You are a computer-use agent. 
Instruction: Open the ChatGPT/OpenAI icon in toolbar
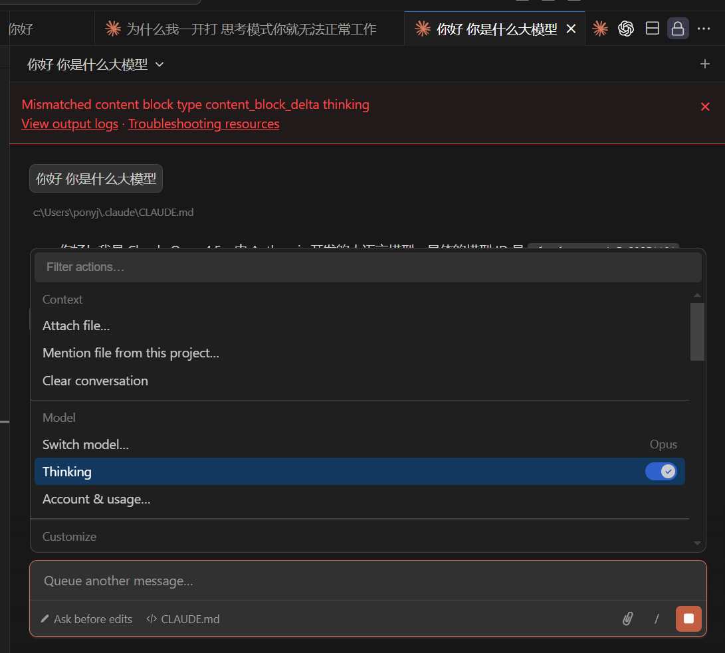pyautogui.click(x=626, y=29)
